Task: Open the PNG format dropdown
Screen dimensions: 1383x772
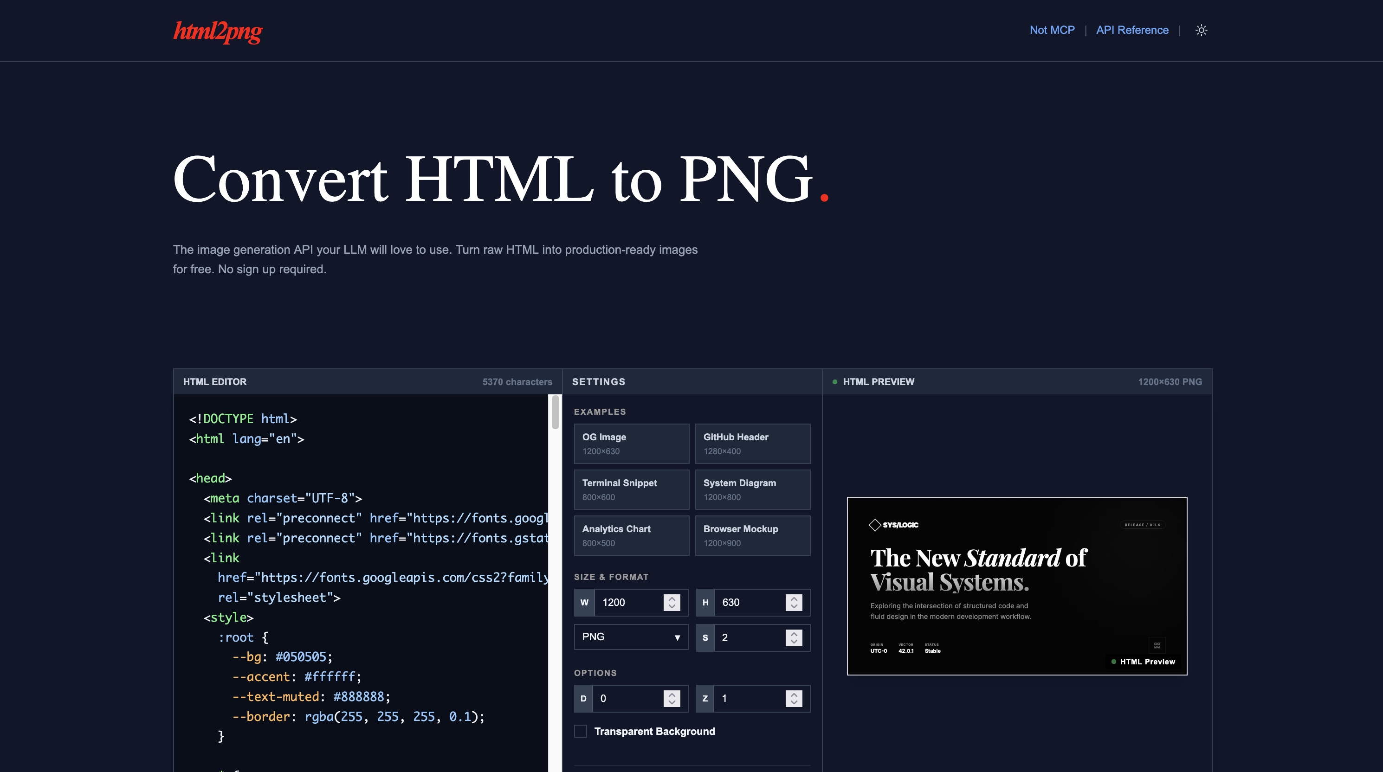Action: (631, 637)
